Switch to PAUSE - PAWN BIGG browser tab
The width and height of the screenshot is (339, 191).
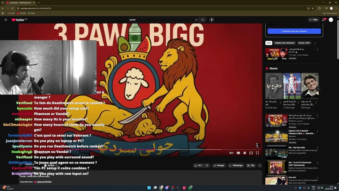(20, 3)
